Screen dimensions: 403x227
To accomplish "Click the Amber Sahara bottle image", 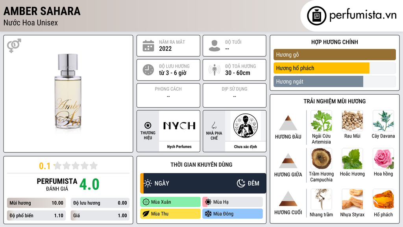I will (68, 91).
